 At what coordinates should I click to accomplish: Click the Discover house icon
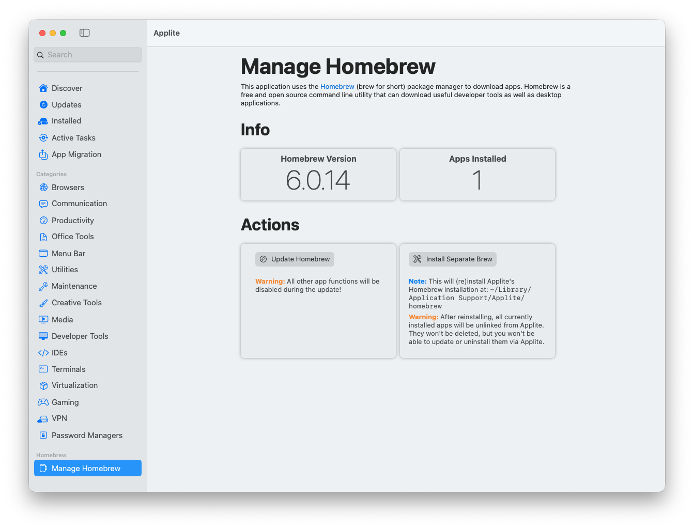[43, 88]
